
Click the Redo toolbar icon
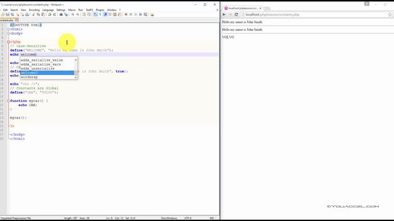pyautogui.click(x=55, y=15)
